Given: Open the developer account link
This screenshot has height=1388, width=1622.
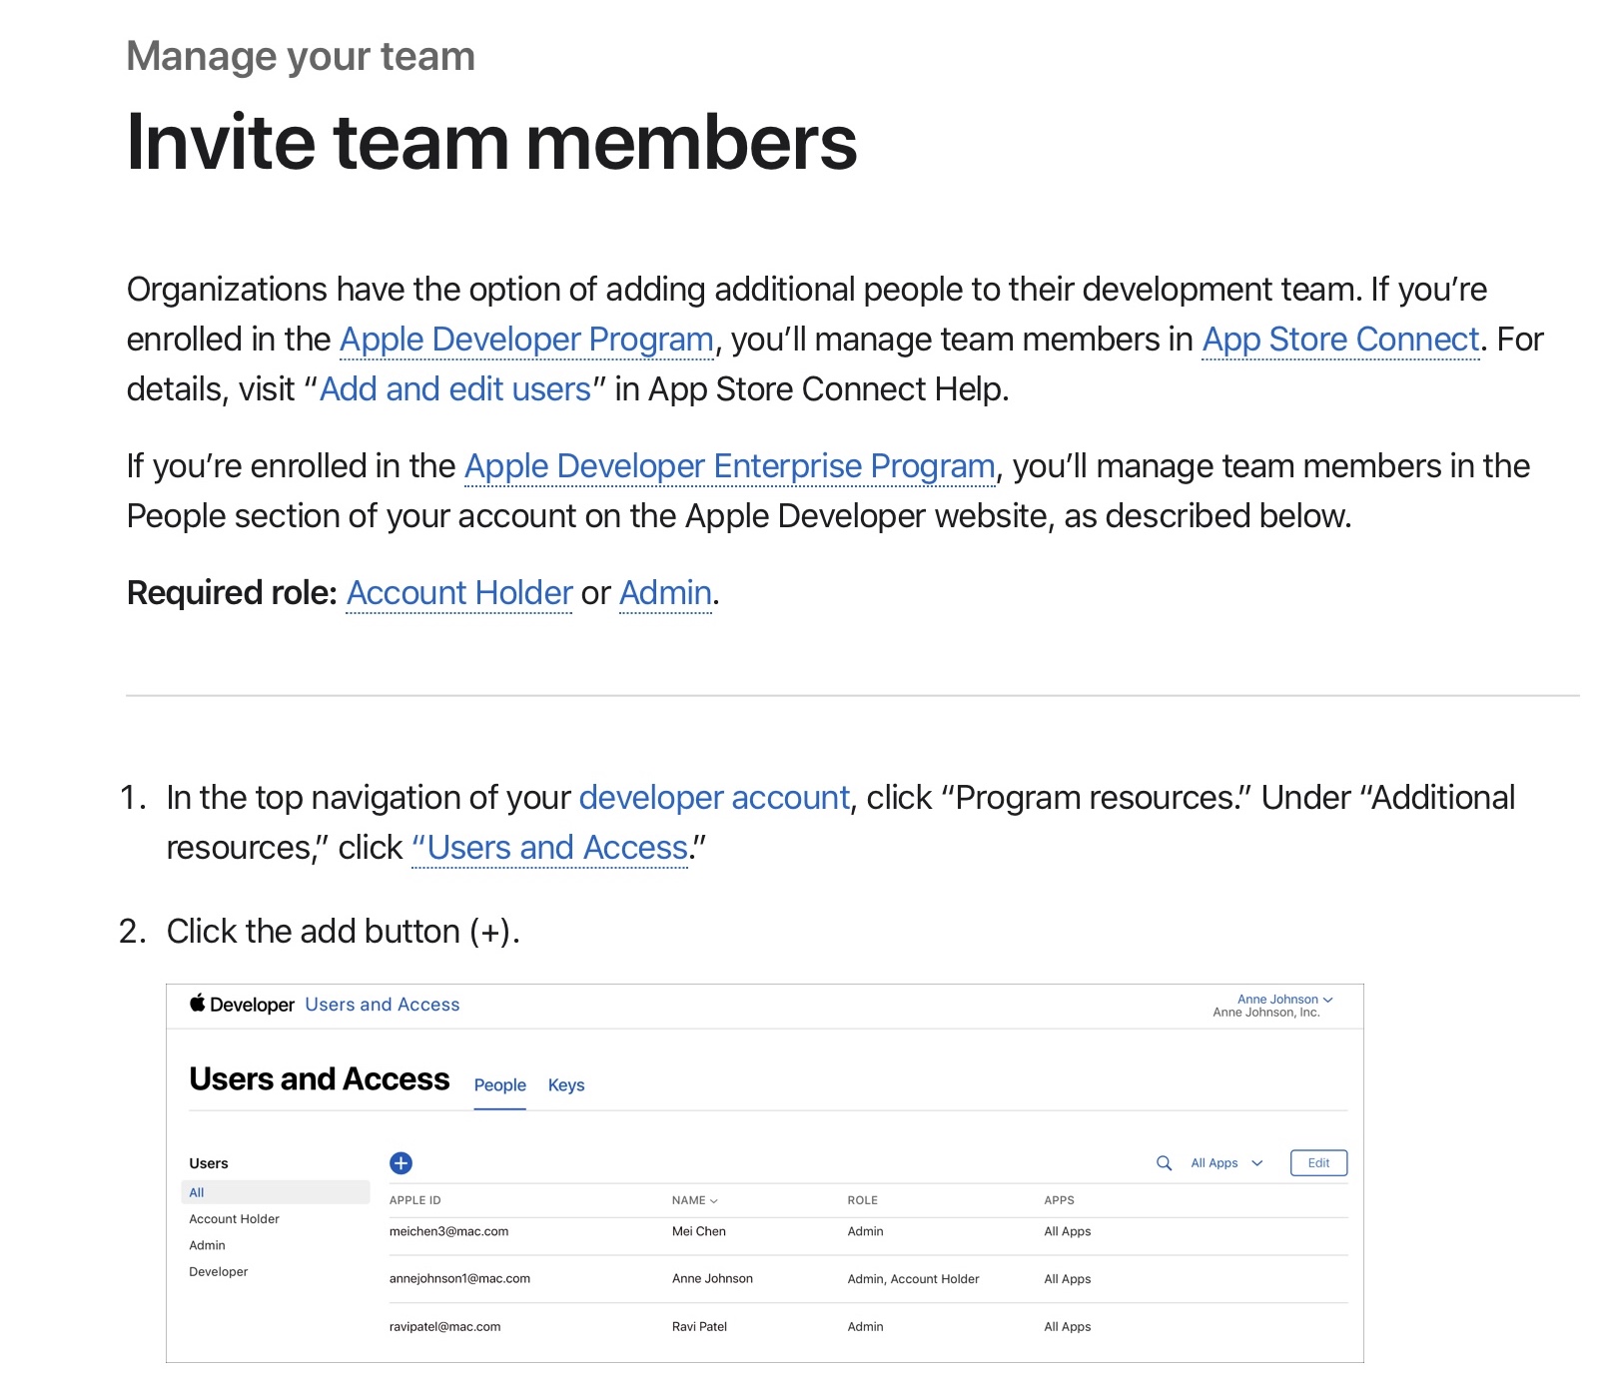Looking at the screenshot, I should [714, 798].
